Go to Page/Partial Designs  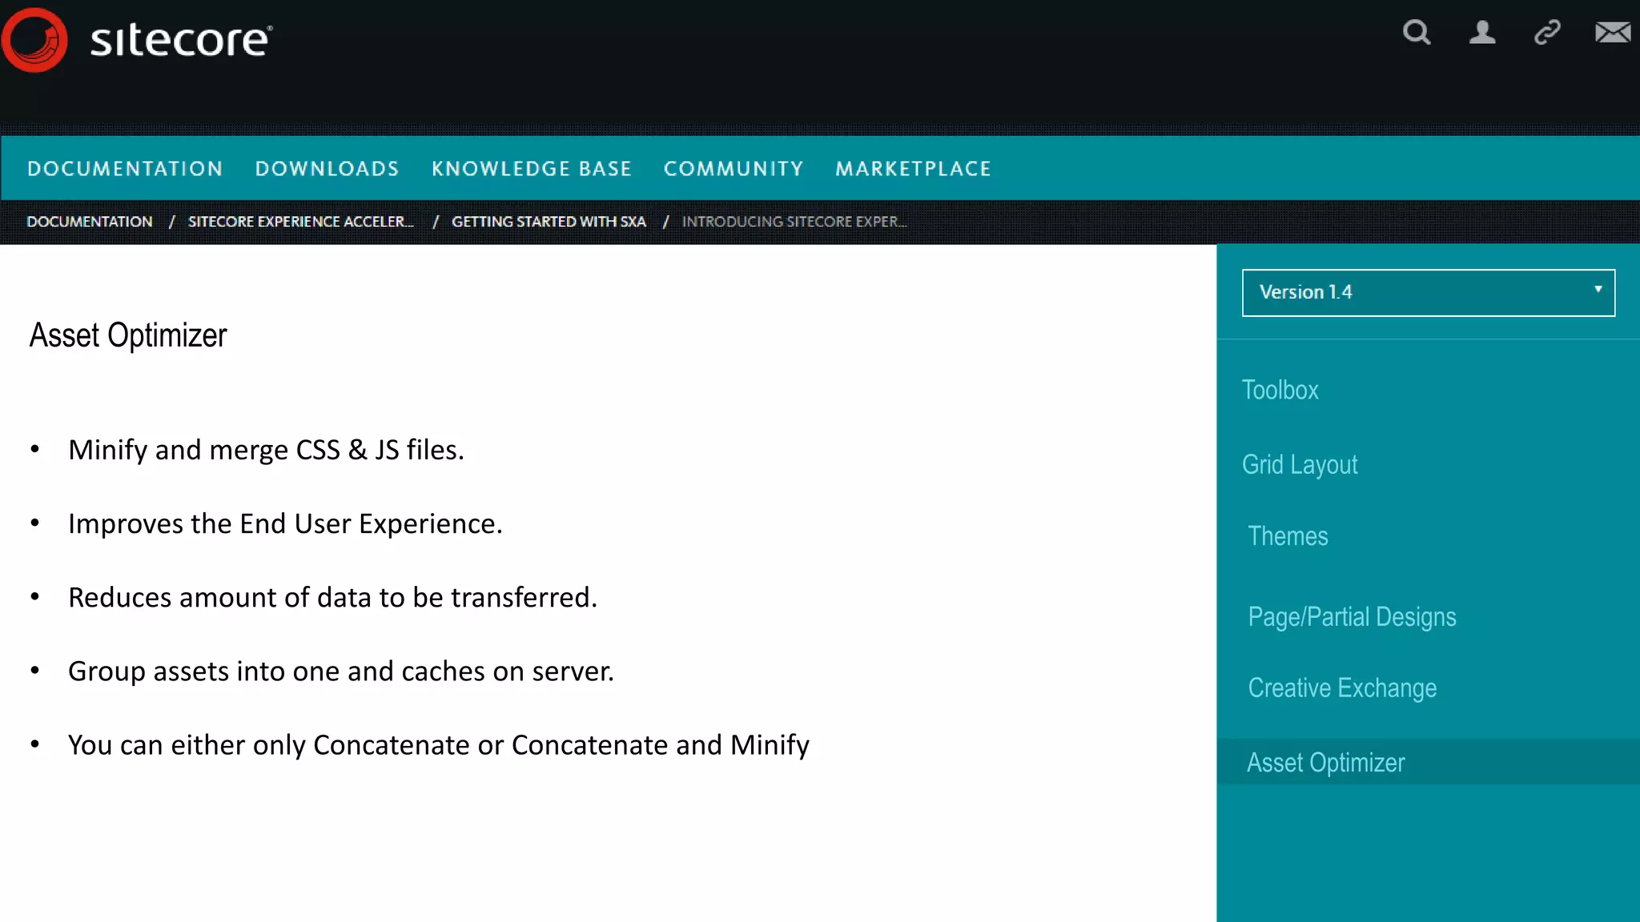pos(1352,617)
